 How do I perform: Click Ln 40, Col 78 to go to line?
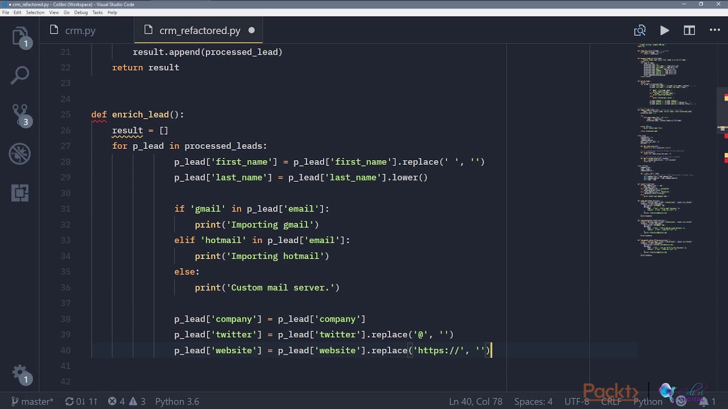[475, 402]
